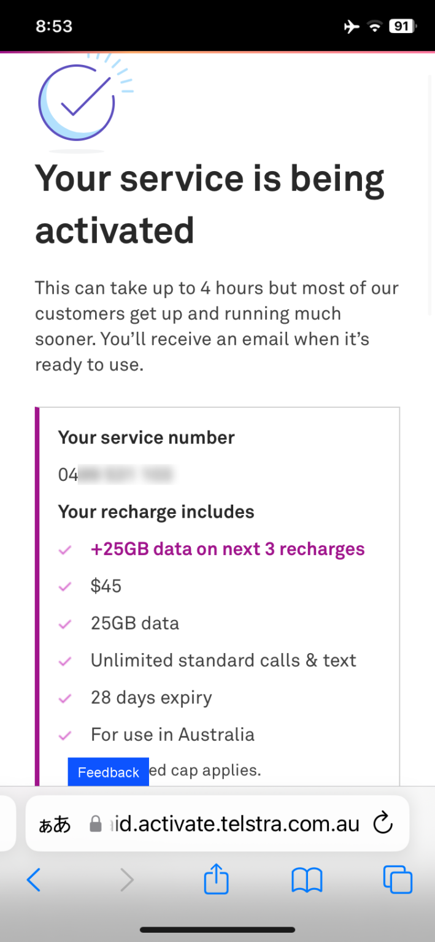The image size is (435, 942).
Task: Tap the forward navigation arrow
Action: coord(126,879)
